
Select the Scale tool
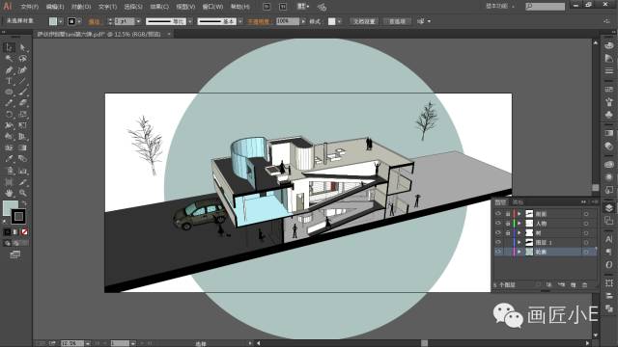point(22,114)
